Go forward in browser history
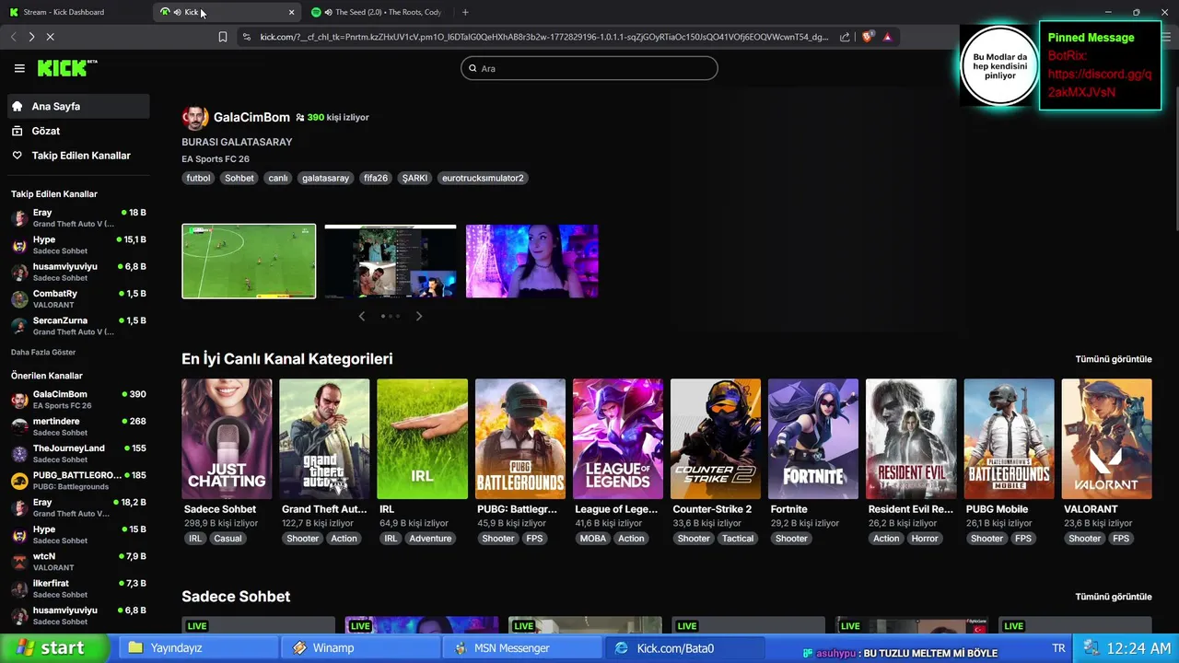This screenshot has height=663, width=1179. point(31,37)
